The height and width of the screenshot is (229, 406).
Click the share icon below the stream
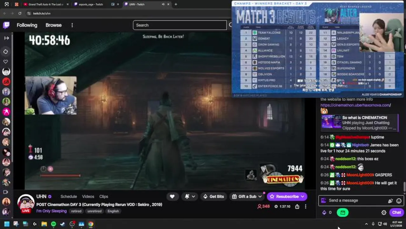point(297,206)
